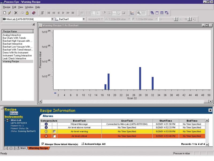Select the run recipe lightning icon
The width and height of the screenshot is (214, 161).
[x=9, y=12]
